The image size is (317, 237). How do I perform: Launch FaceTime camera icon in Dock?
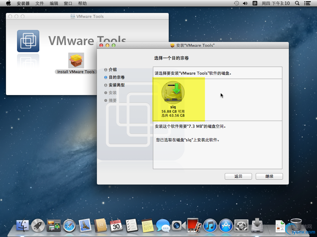click(x=179, y=226)
